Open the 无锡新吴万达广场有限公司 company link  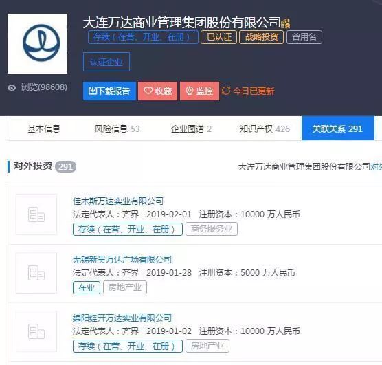(x=122, y=259)
